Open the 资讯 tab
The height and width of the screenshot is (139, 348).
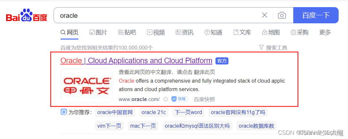[184, 33]
